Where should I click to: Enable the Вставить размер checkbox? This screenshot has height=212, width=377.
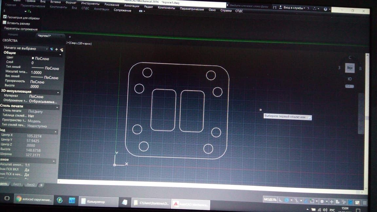click(4, 23)
